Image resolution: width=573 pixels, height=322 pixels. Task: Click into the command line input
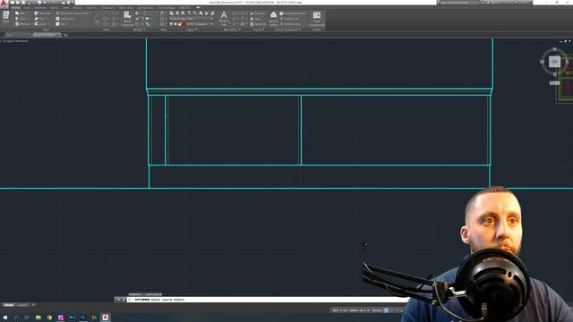pyautogui.click(x=267, y=300)
